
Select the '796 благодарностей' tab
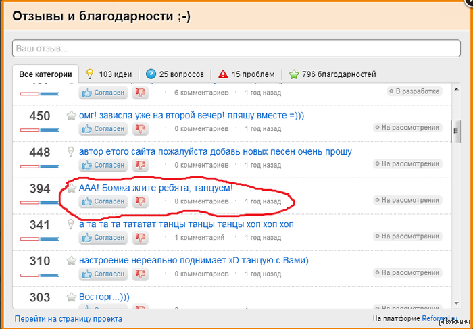click(328, 74)
